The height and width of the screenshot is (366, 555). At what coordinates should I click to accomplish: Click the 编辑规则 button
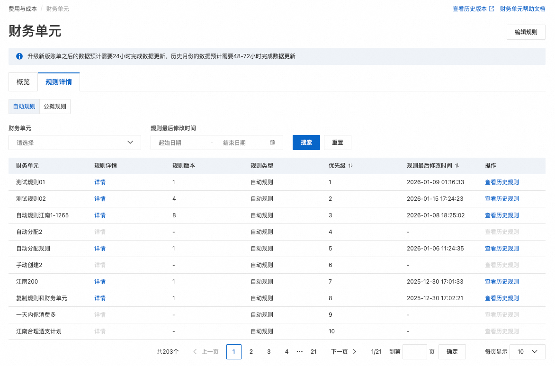point(526,32)
